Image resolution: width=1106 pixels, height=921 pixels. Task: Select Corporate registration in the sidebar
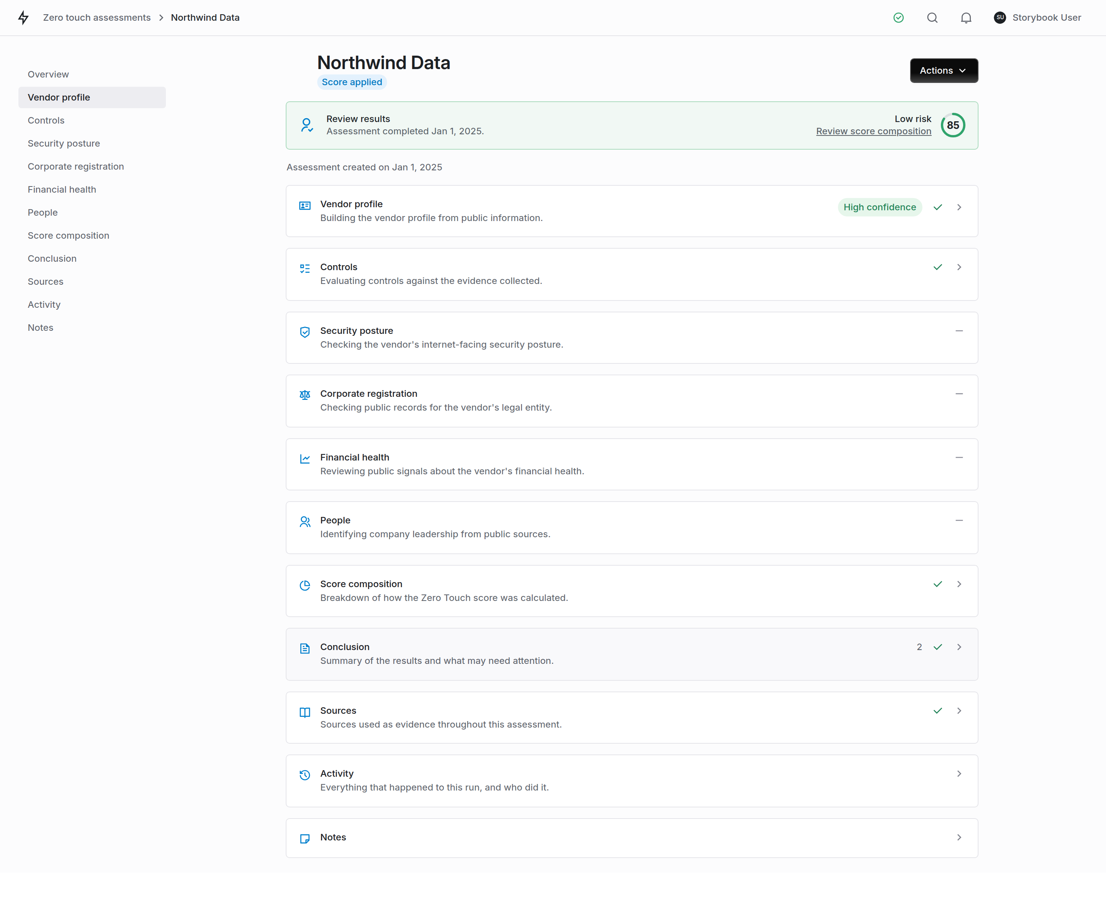click(92, 166)
